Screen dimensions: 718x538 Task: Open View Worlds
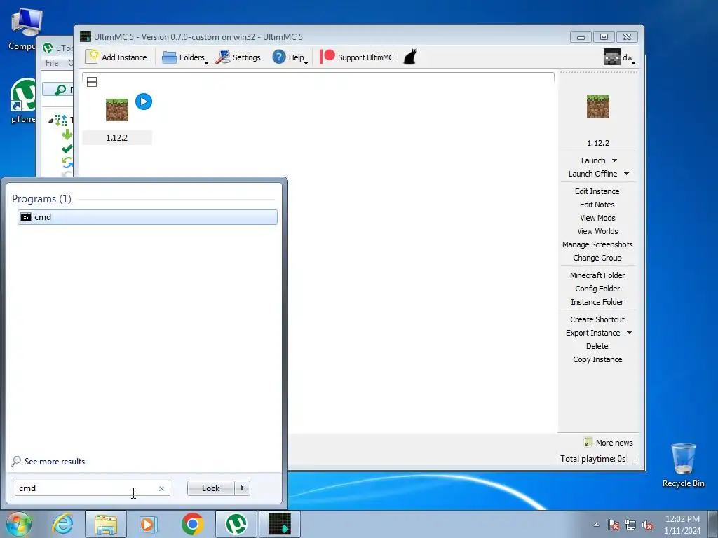[x=597, y=231]
